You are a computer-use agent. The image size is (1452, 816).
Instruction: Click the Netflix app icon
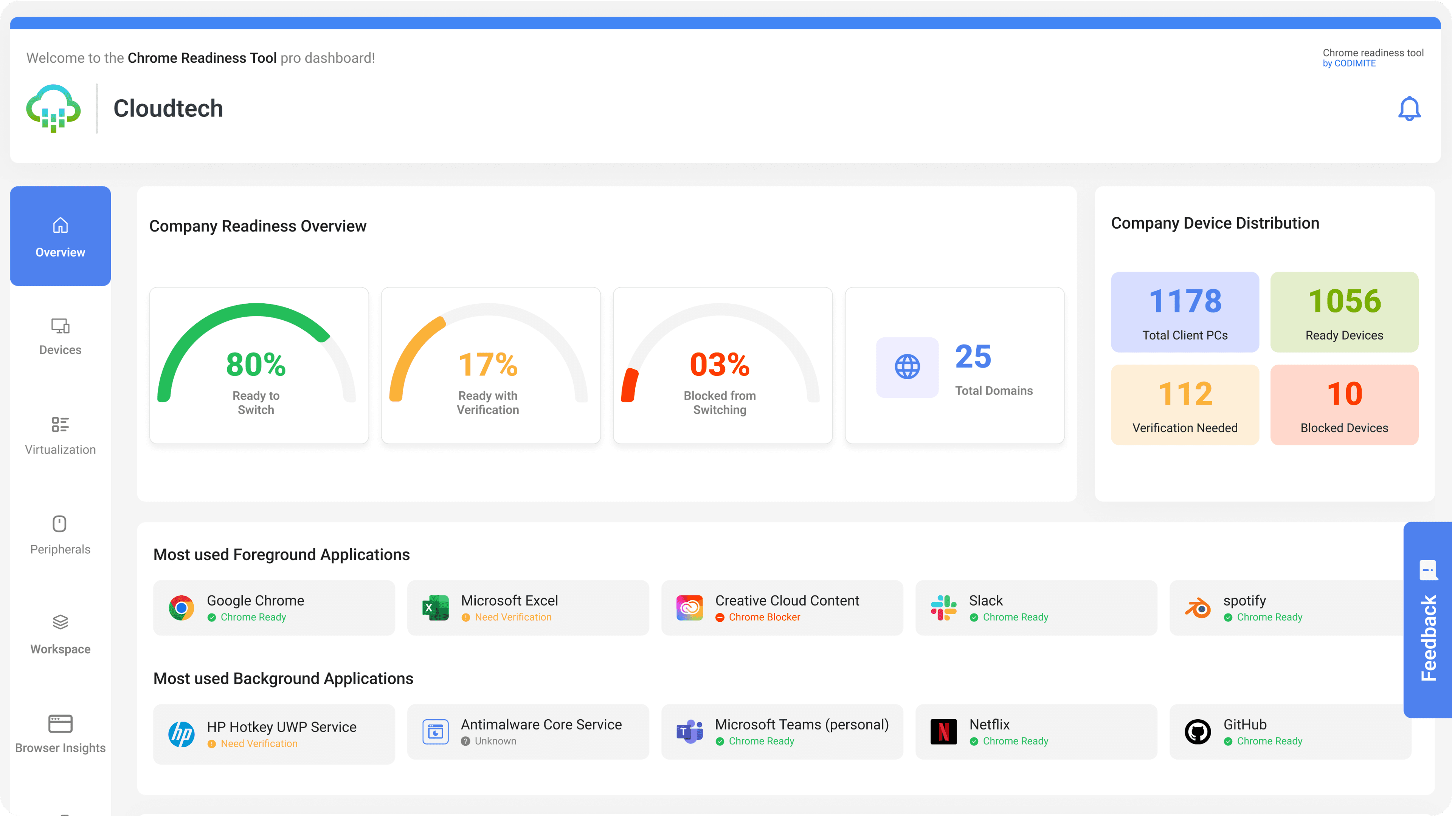943,732
